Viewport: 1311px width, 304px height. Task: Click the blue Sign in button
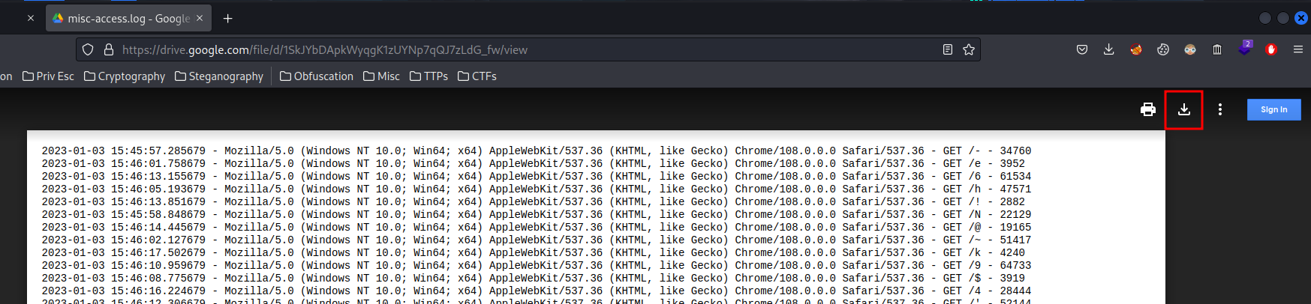1274,109
